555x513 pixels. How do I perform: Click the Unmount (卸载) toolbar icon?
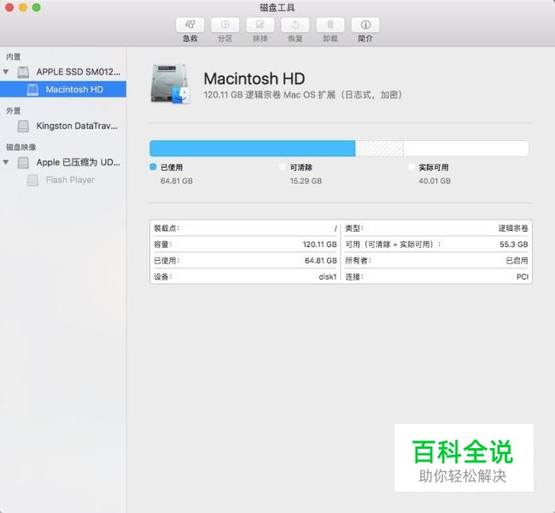coord(330,25)
